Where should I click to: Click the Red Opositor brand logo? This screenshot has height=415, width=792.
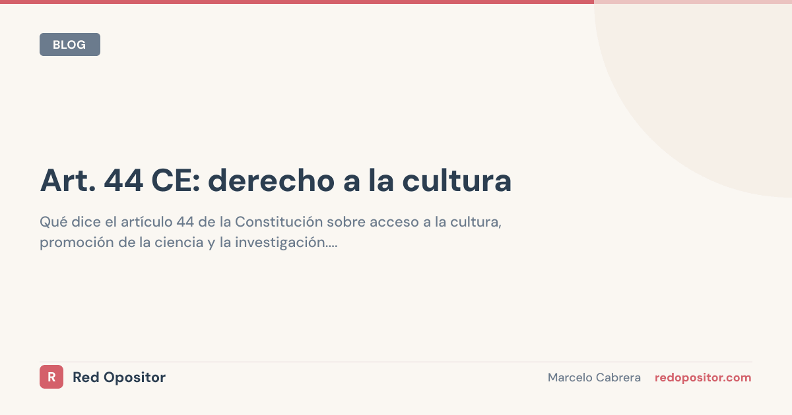point(102,377)
